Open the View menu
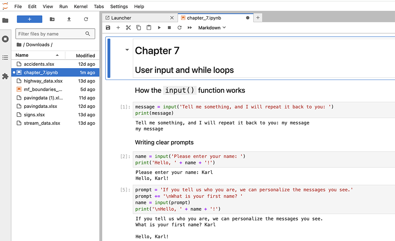 click(x=48, y=7)
